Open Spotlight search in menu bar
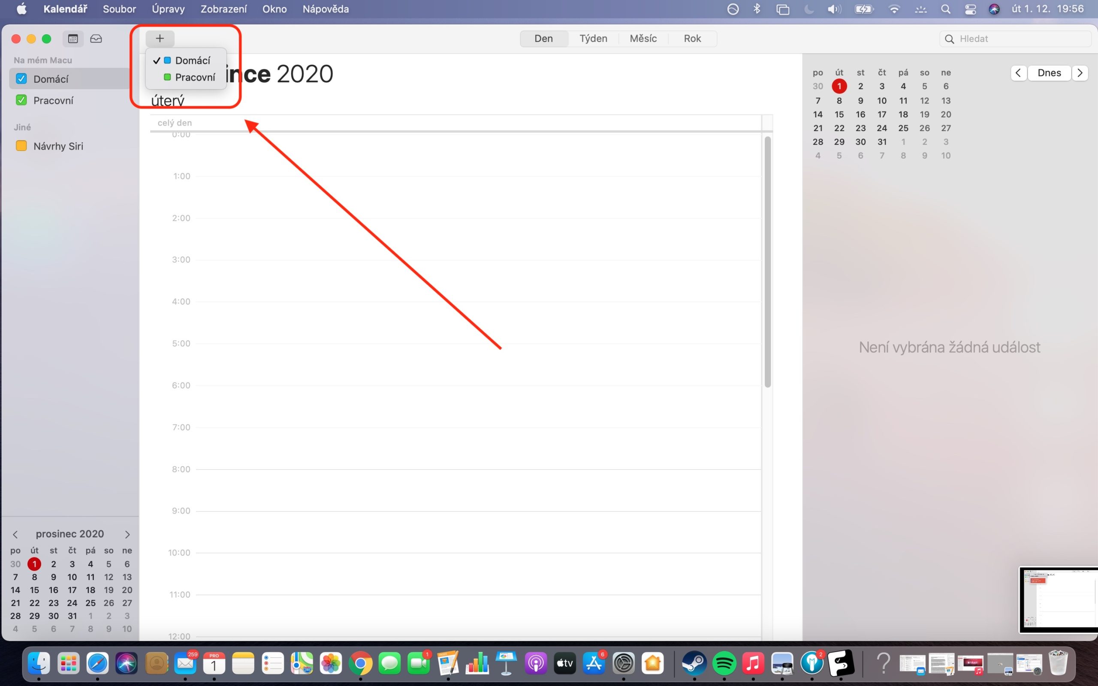The image size is (1098, 686). (x=946, y=9)
